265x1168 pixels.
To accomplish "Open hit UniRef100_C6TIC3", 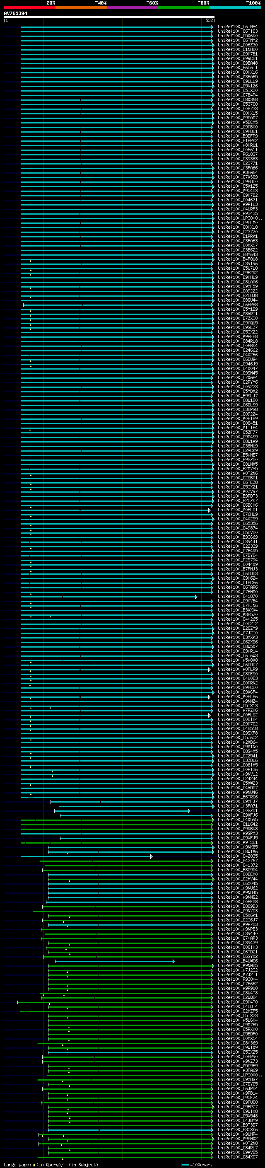I will pos(238,31).
